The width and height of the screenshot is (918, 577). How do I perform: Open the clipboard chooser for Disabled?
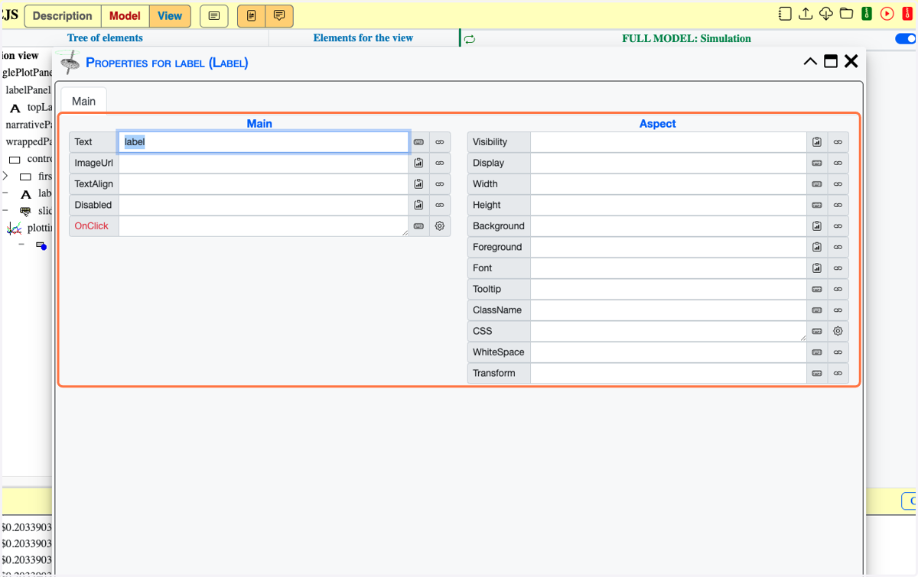(419, 205)
